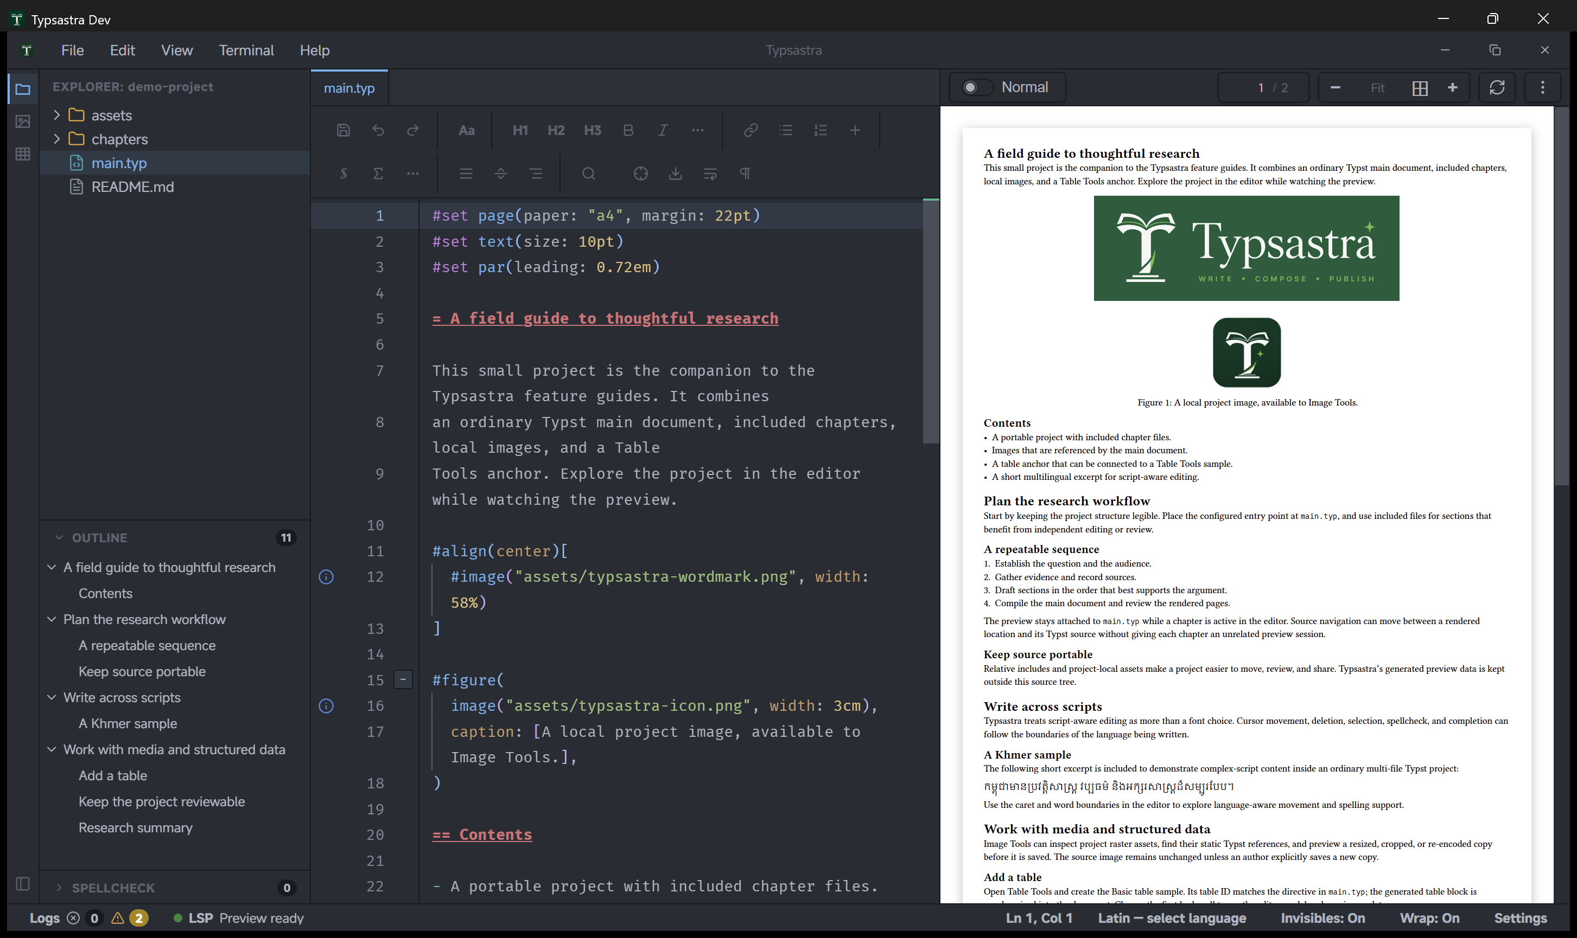Insert a numbered list
The image size is (1577, 938).
click(821, 130)
